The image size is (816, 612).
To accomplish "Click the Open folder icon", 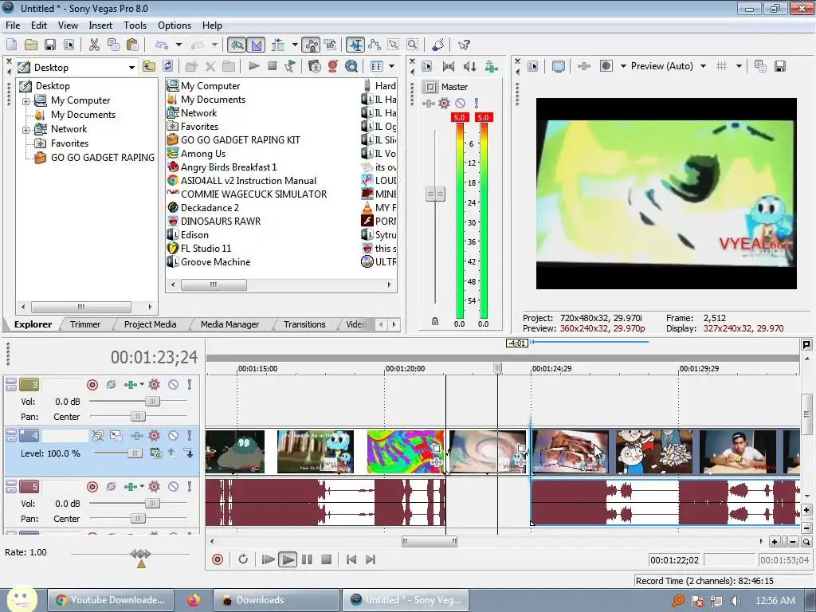I will 31,45.
